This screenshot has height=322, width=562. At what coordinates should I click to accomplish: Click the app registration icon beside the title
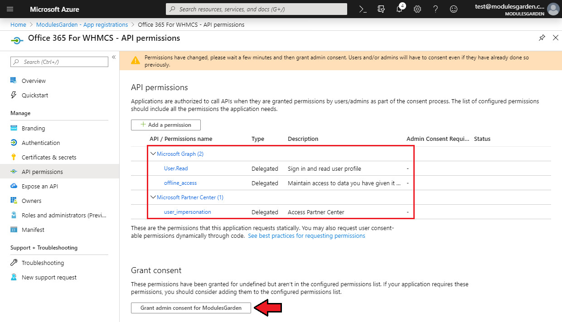tap(17, 40)
